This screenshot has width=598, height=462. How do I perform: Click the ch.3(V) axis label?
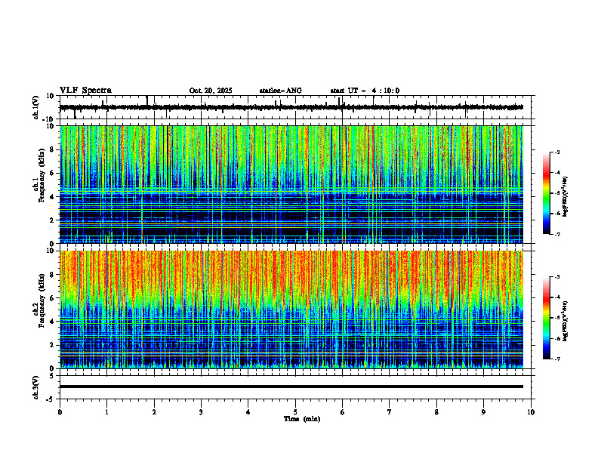pyautogui.click(x=36, y=387)
